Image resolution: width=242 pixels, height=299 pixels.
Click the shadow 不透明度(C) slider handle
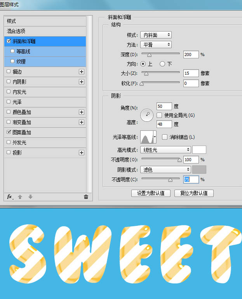(170, 180)
